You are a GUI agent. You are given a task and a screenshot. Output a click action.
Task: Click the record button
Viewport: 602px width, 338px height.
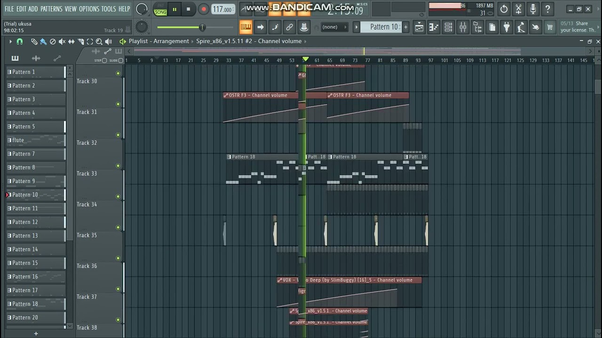[203, 9]
